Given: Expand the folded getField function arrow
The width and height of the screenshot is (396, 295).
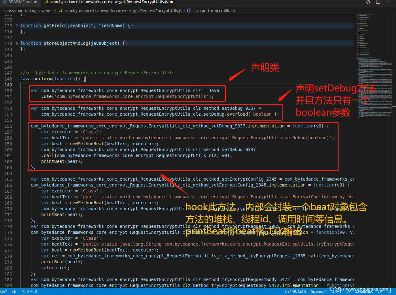Looking at the screenshot, I should pos(17,25).
